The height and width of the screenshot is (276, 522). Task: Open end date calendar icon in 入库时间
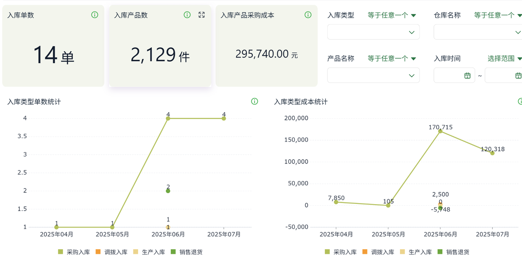click(518, 75)
